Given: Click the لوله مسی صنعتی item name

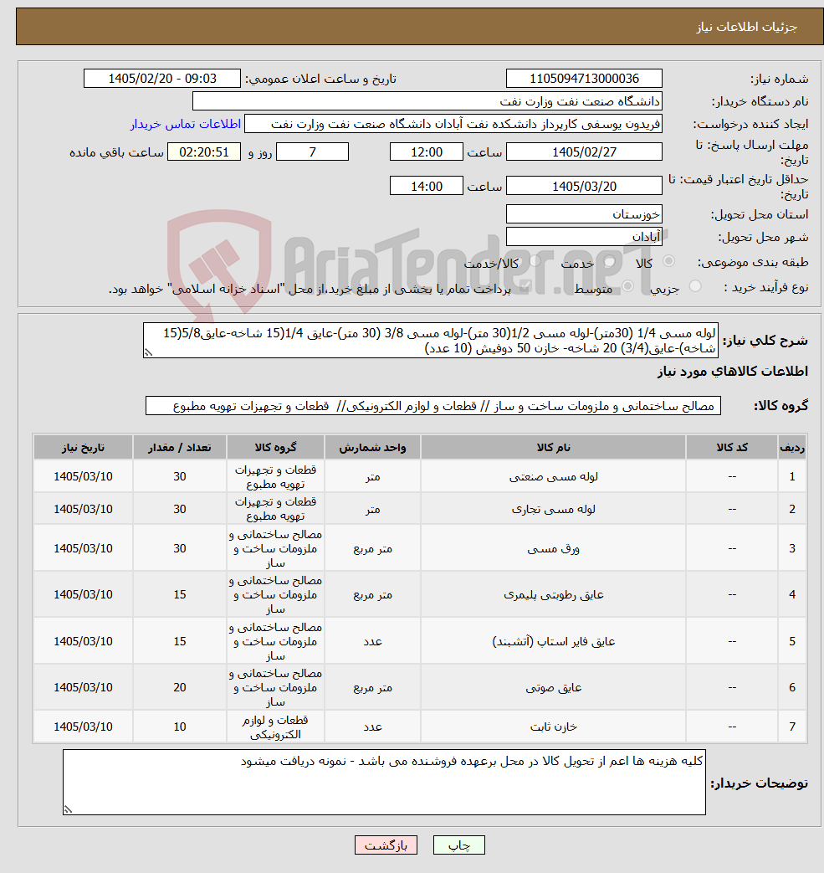Looking at the screenshot, I should tap(554, 477).
